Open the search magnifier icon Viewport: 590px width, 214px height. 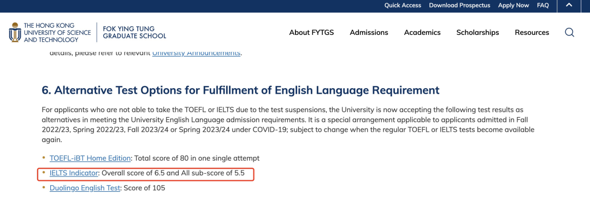coord(569,33)
